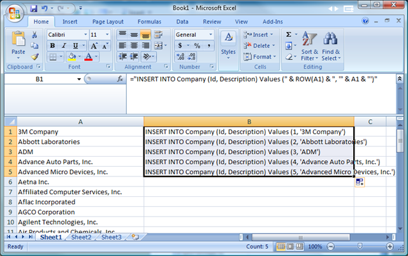Open the font size 11 dropdown
This screenshot has height=256, width=408.
pos(107,34)
